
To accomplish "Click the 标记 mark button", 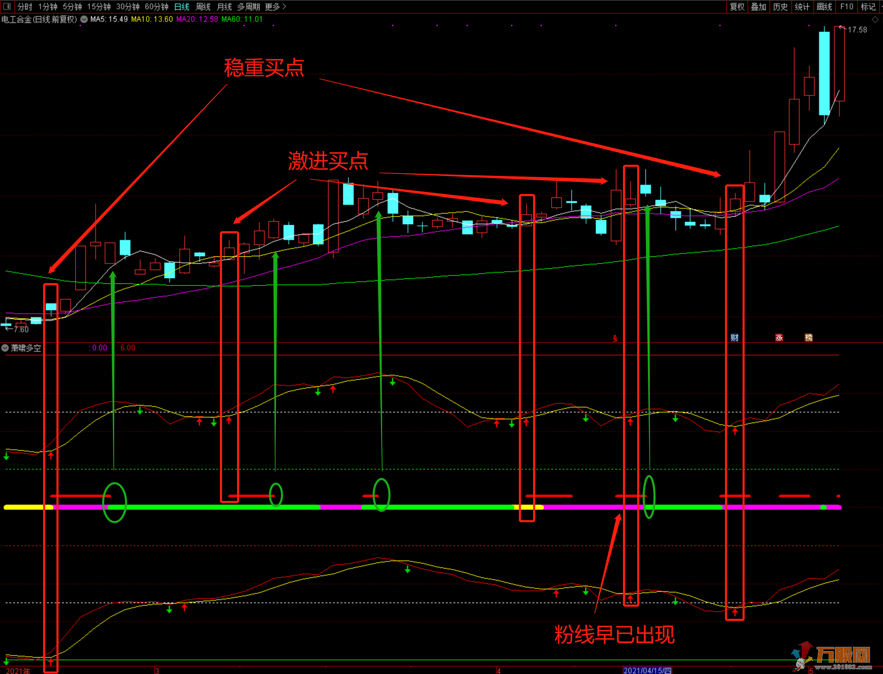I will (x=868, y=7).
